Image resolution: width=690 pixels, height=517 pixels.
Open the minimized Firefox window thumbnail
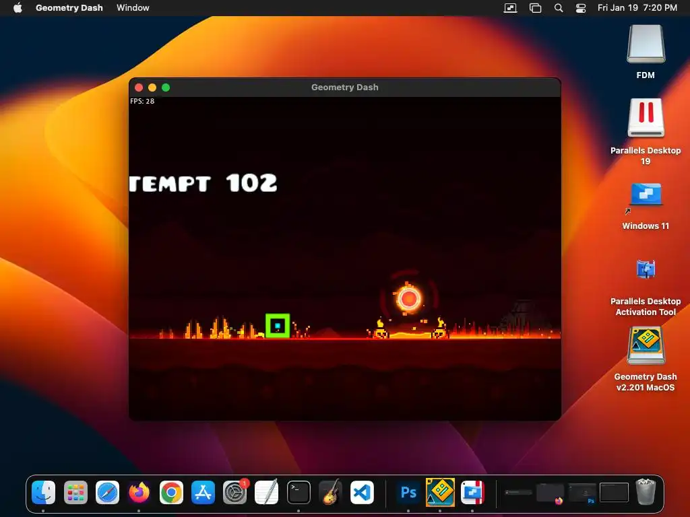550,493
